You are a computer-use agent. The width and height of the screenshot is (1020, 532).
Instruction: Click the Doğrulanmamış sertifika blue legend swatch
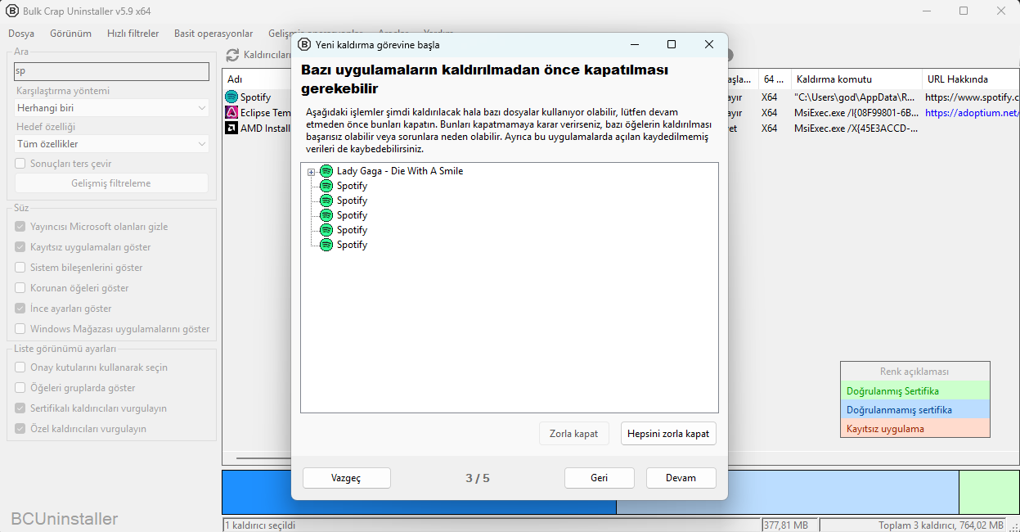point(914,409)
